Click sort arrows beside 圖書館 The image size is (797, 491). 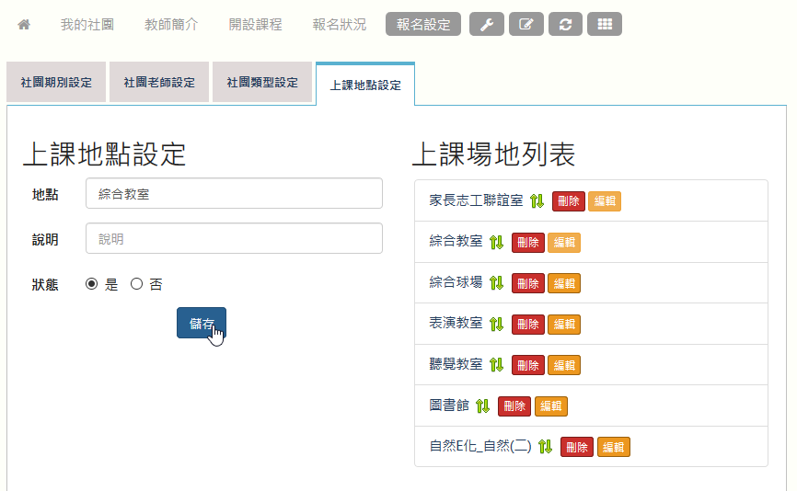tap(483, 406)
